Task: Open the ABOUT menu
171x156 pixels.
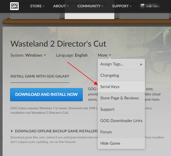Action: (61, 6)
